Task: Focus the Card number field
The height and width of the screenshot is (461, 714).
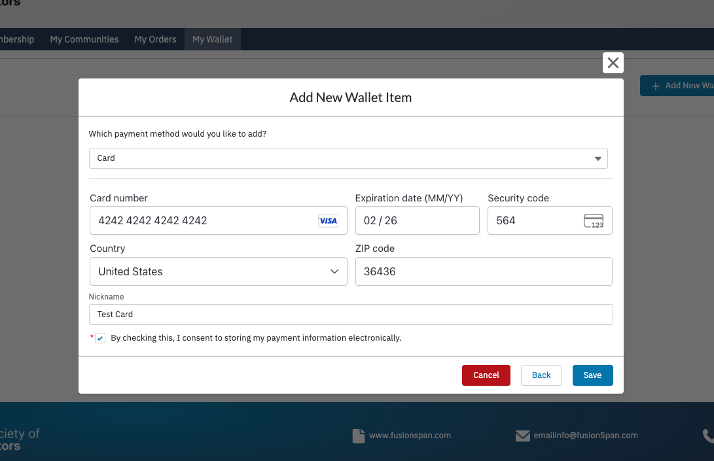Action: pyautogui.click(x=219, y=221)
